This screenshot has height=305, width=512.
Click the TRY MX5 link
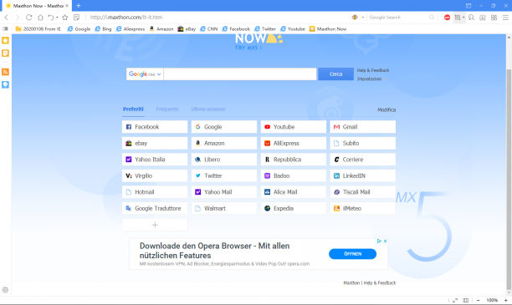pyautogui.click(x=248, y=48)
